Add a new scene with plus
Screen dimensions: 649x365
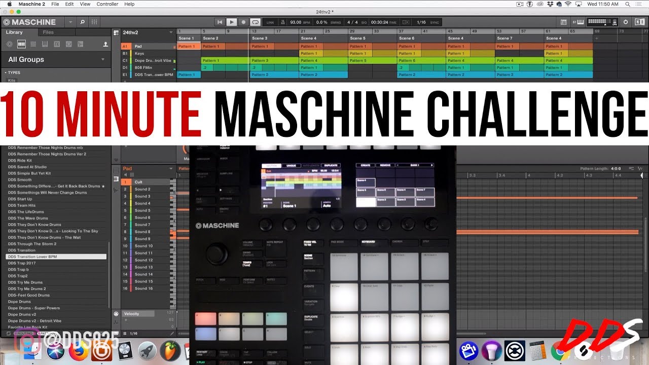pyautogui.click(x=597, y=38)
